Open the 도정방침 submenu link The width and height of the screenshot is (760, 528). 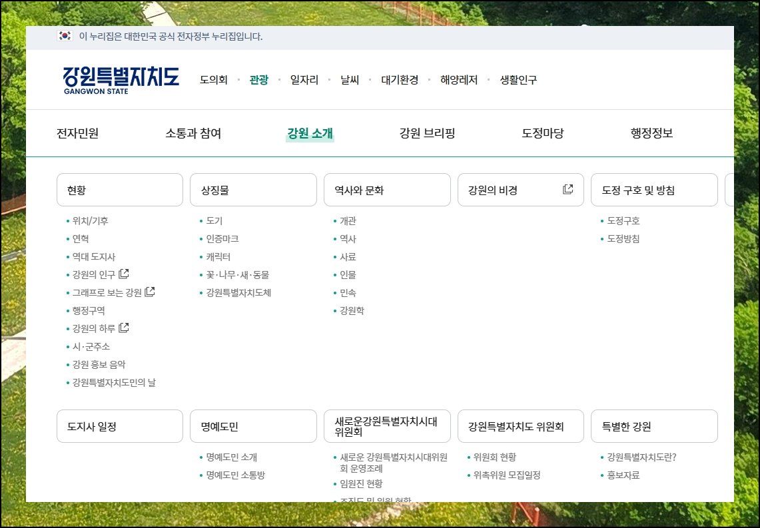(624, 239)
